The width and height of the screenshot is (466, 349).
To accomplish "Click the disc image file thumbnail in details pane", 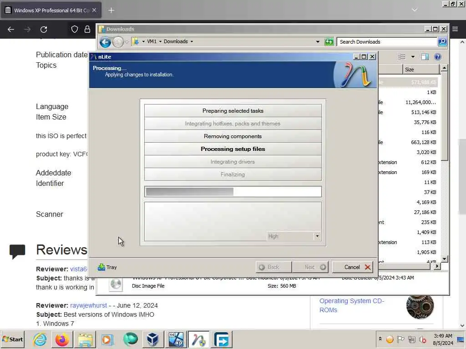I will (x=115, y=284).
